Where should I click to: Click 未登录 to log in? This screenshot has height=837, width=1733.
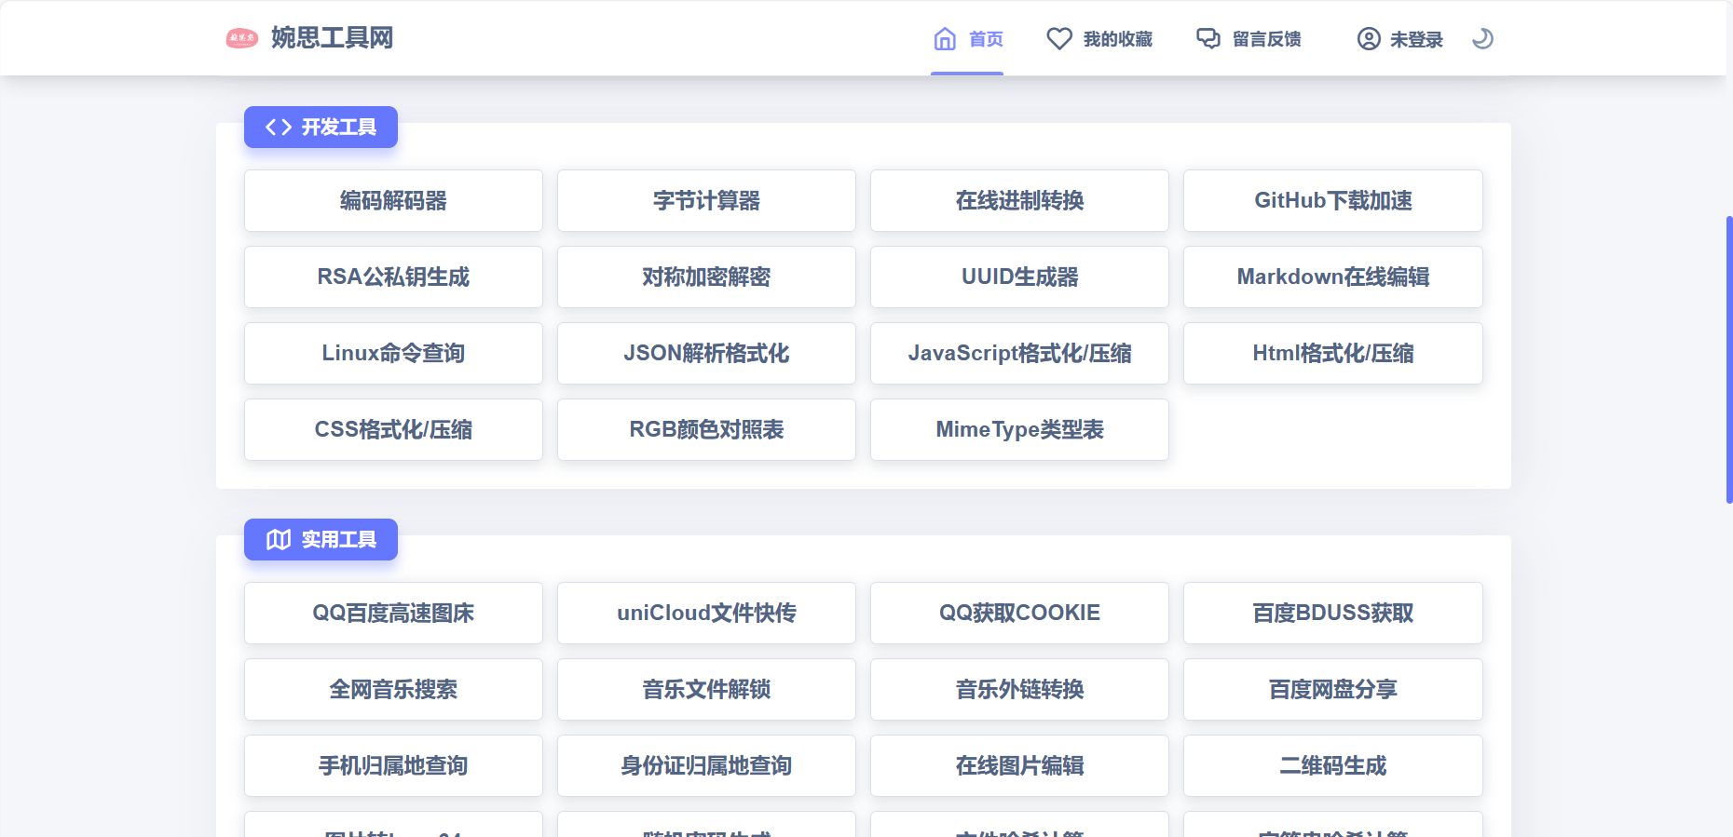tap(1399, 38)
